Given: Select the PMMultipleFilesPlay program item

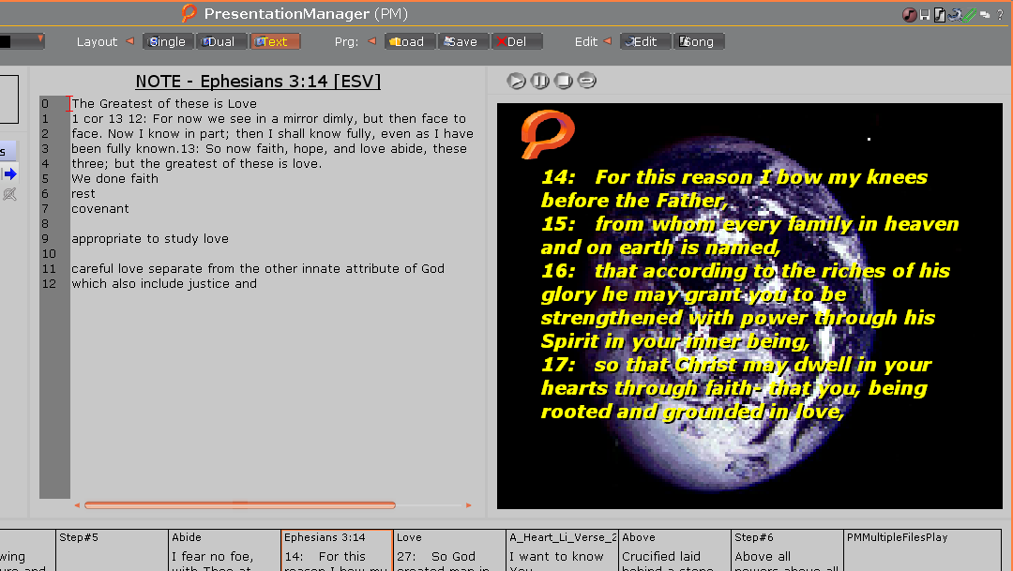Looking at the screenshot, I should (x=923, y=550).
